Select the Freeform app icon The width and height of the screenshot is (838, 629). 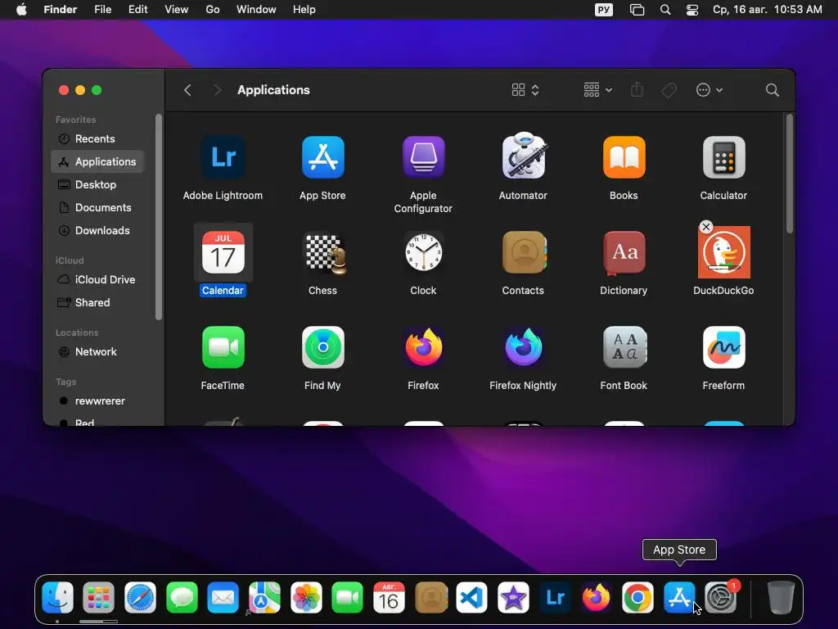click(x=723, y=347)
